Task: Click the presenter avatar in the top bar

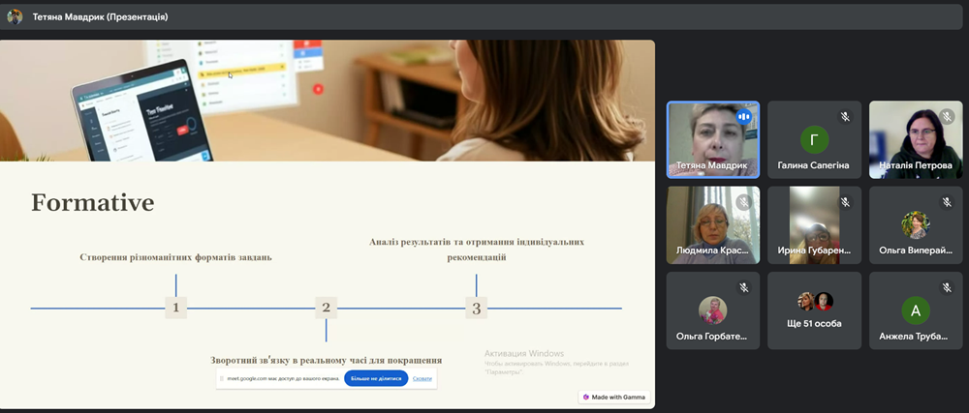Action: pyautogui.click(x=15, y=16)
